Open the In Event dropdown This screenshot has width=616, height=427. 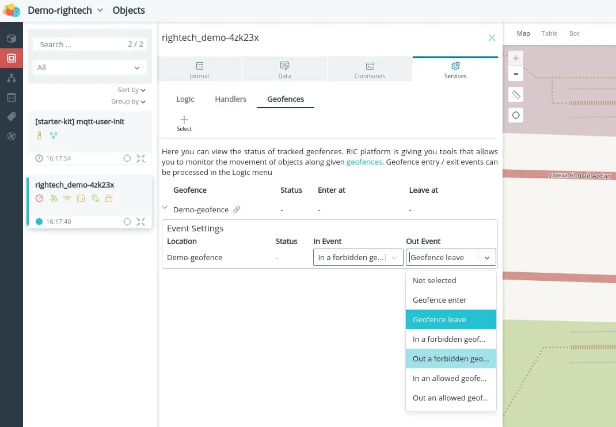coord(358,257)
